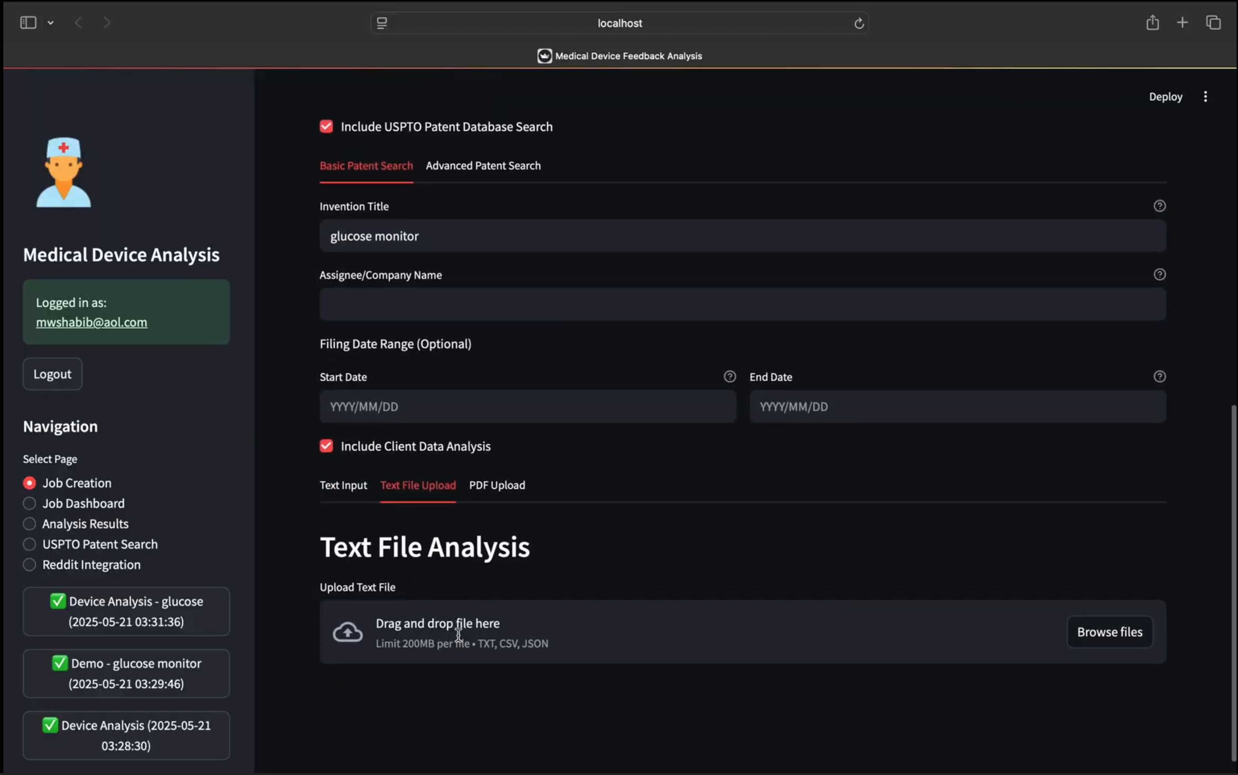
Task: Select the Job Dashboard radio option
Action: point(74,503)
